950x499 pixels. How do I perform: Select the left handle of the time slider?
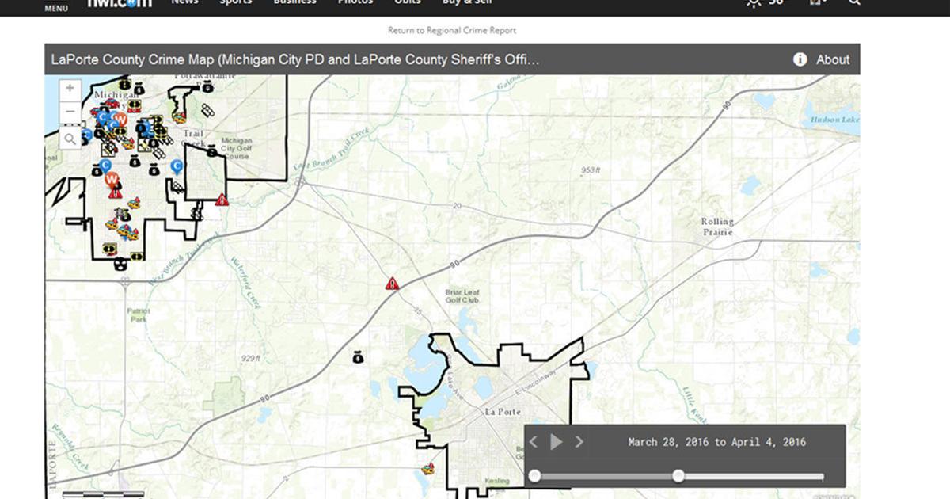pos(535,476)
